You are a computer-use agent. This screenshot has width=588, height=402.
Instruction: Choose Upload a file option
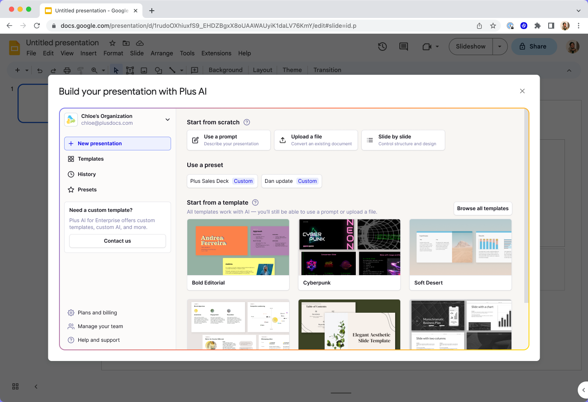(316, 140)
